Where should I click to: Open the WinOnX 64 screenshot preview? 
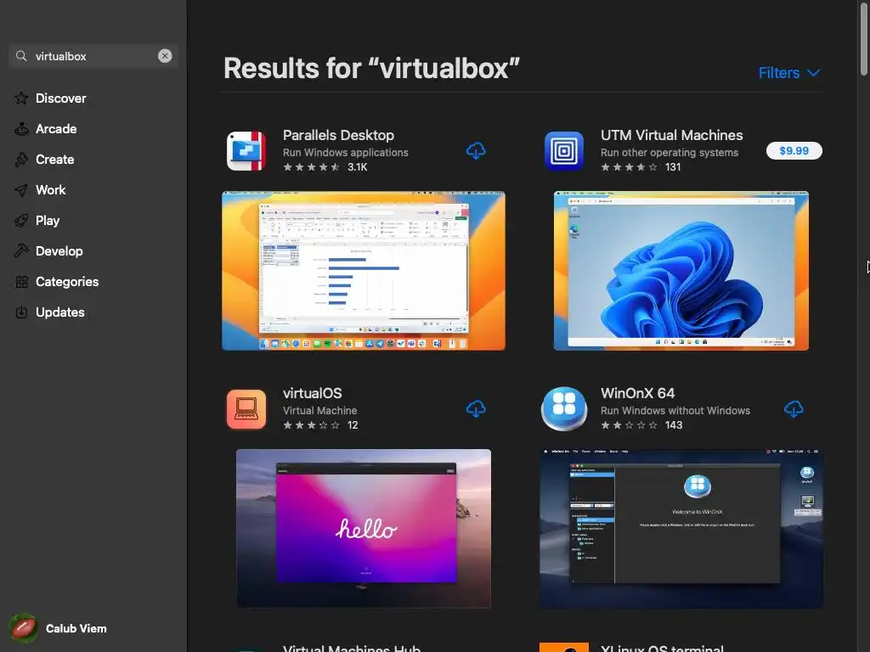tap(681, 528)
